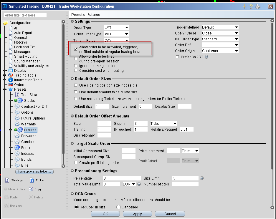Click the OK button
The image size is (276, 219).
(x=105, y=214)
